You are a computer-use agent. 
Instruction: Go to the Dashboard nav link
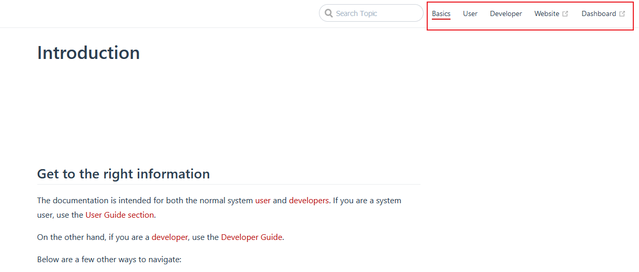pos(599,13)
